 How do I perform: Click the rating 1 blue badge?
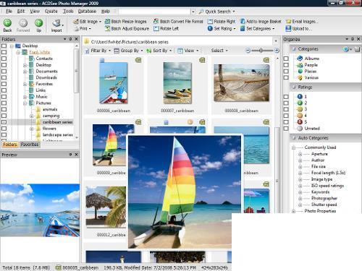coord(300,96)
